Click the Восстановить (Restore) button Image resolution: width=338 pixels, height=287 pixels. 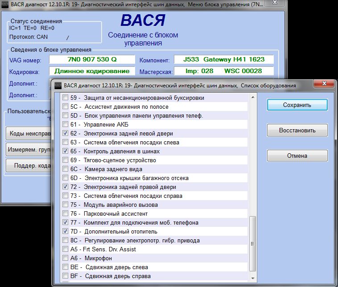297,130
